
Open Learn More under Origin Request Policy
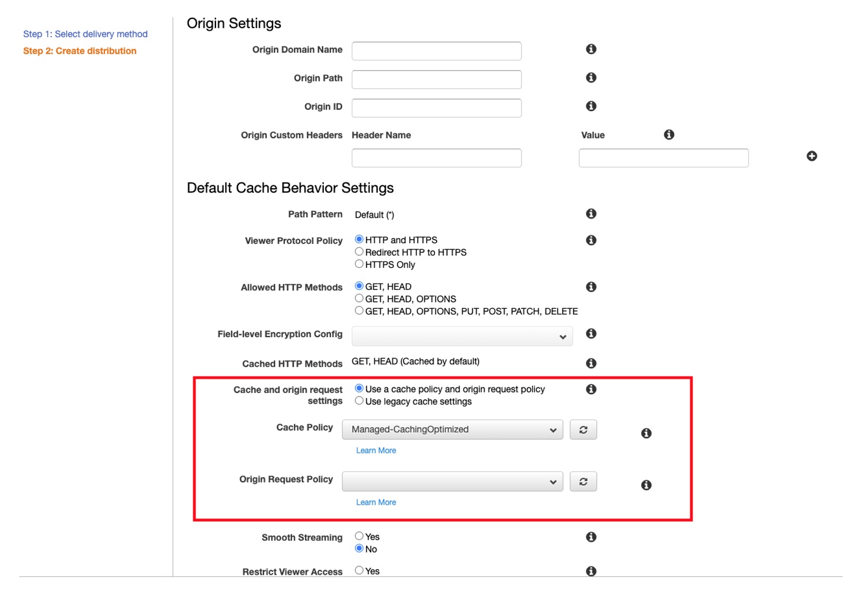376,502
